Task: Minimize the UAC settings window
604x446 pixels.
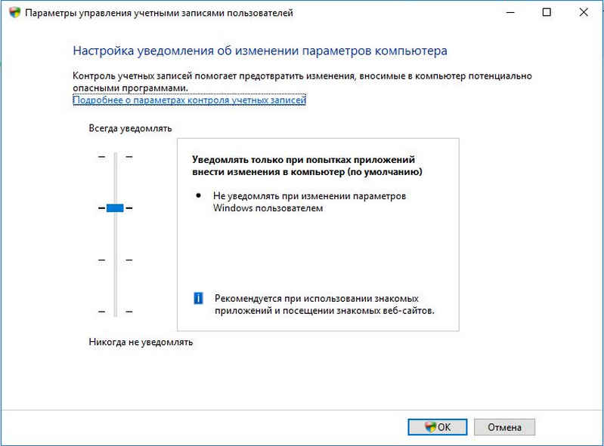Action: [x=510, y=12]
